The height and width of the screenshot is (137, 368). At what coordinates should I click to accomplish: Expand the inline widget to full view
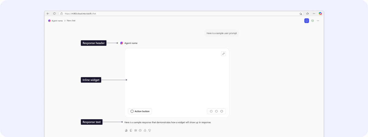[x=223, y=54]
